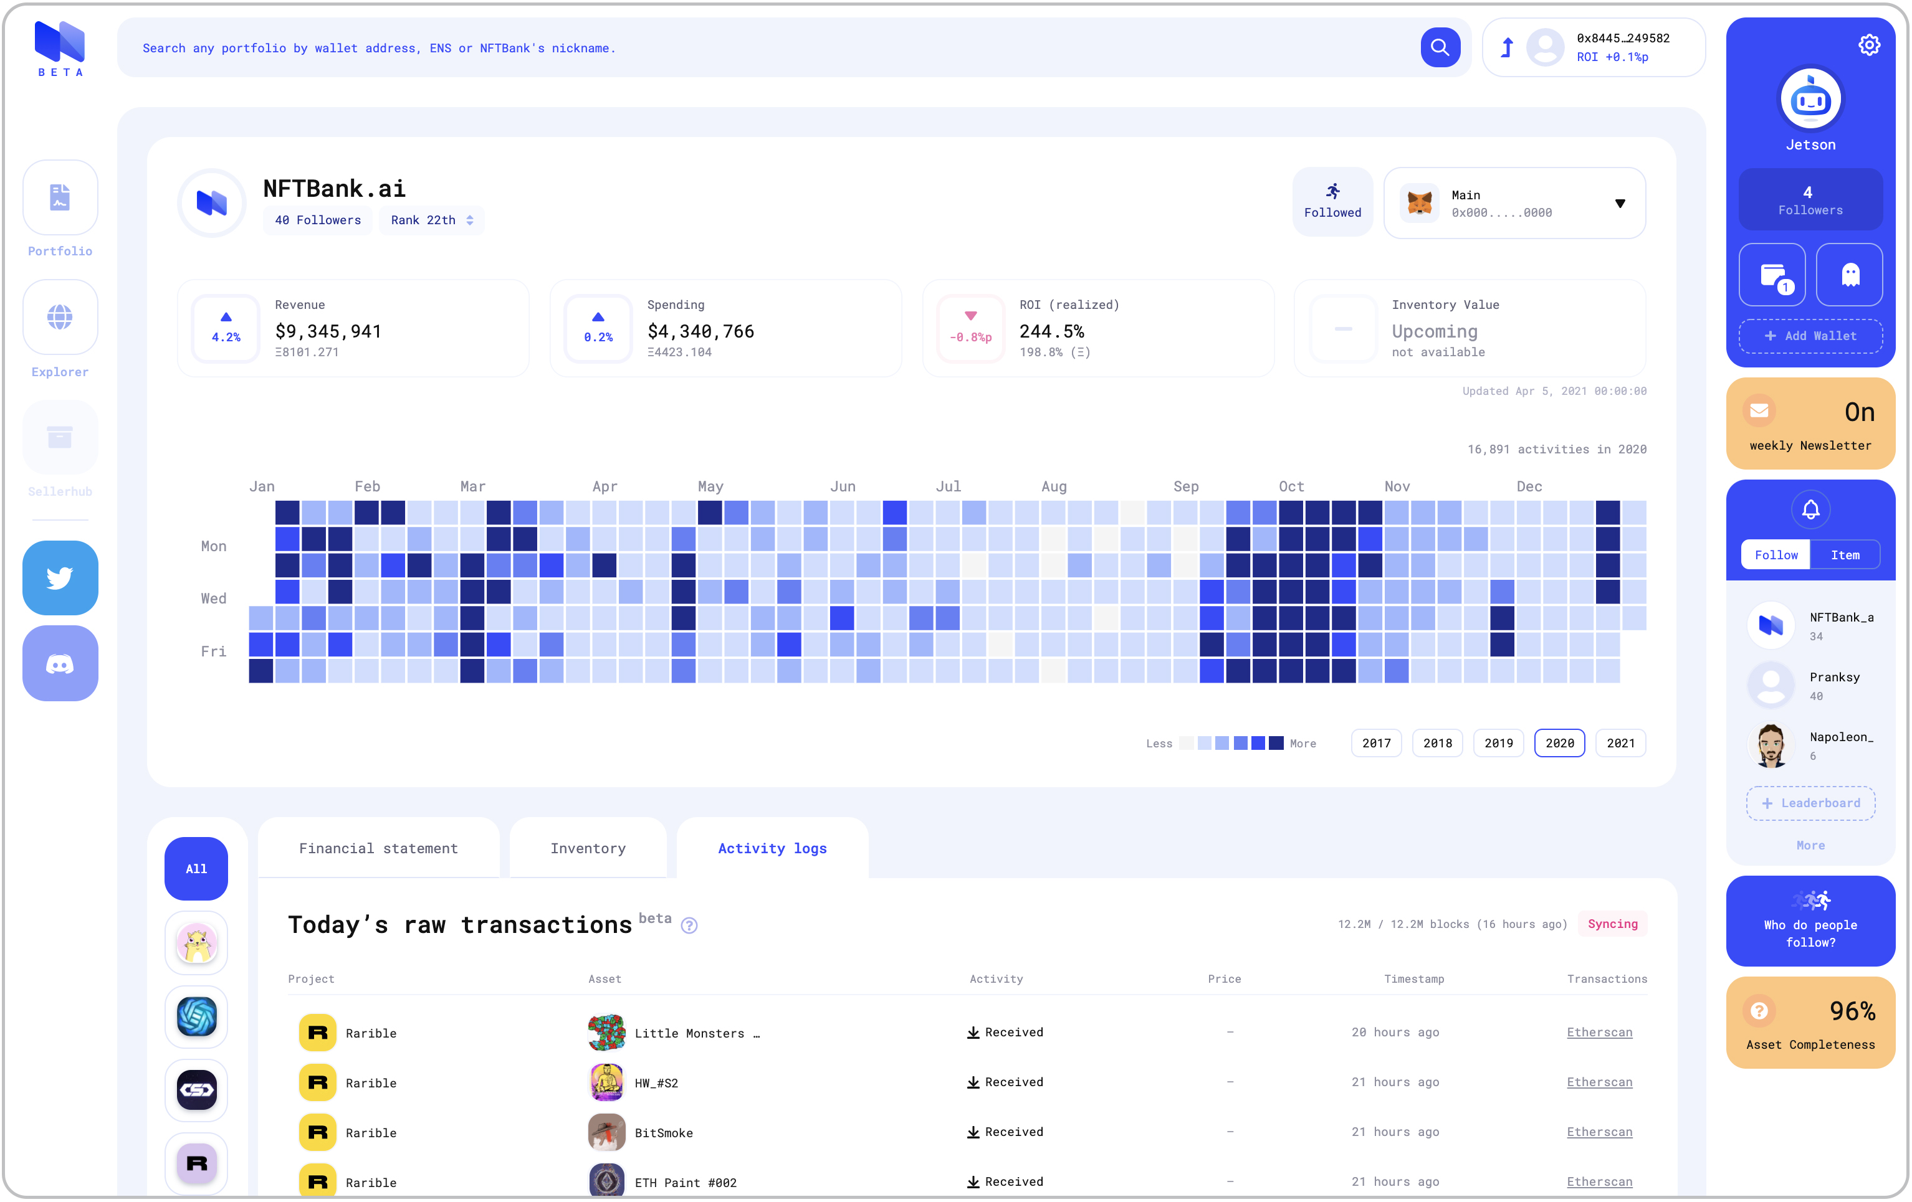Open the Explorer globe icon
Image resolution: width=1912 pixels, height=1202 pixels.
[60, 318]
